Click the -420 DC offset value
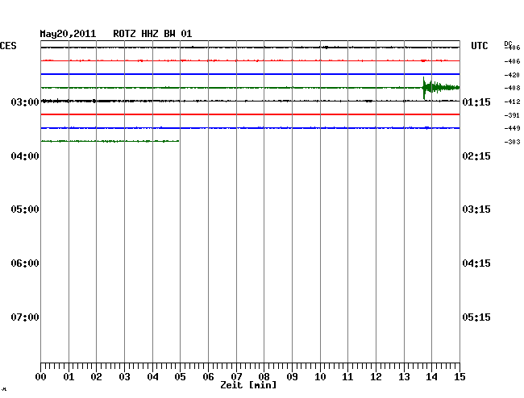The height and width of the screenshot is (398, 524). (512, 75)
